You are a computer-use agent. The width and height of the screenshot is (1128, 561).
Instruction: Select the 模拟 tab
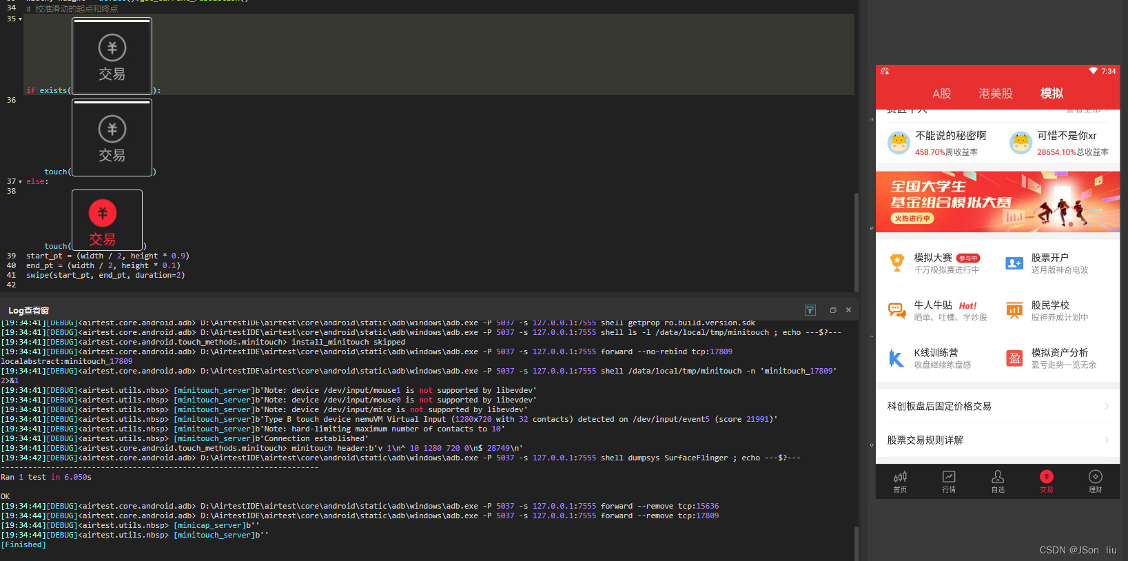click(x=1052, y=94)
